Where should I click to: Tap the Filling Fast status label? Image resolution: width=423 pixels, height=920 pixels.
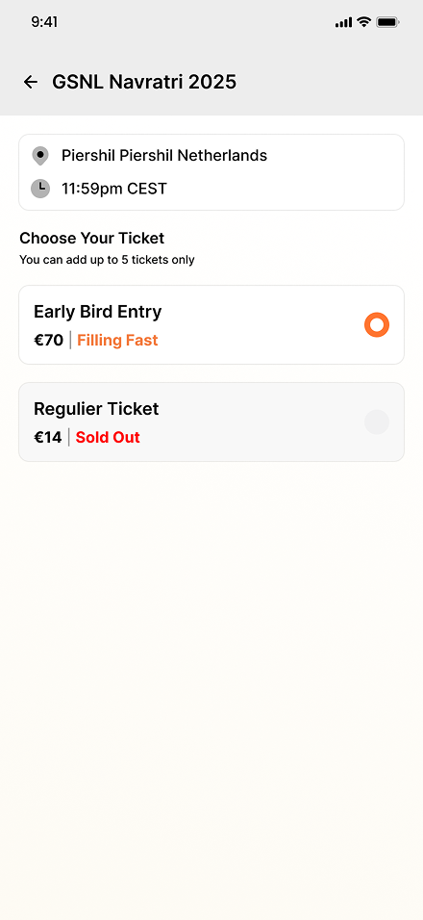coord(117,341)
